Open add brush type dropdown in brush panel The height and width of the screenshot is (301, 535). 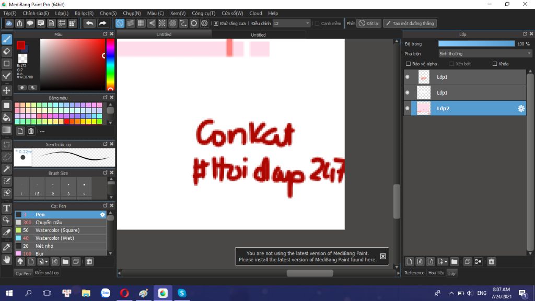point(46,262)
